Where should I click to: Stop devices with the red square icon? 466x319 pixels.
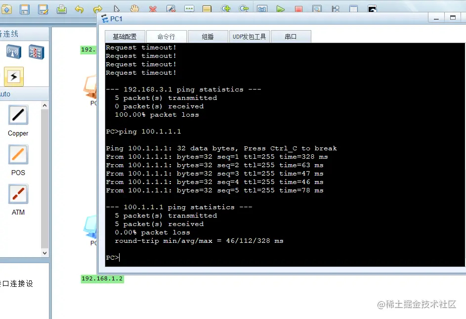point(298,9)
